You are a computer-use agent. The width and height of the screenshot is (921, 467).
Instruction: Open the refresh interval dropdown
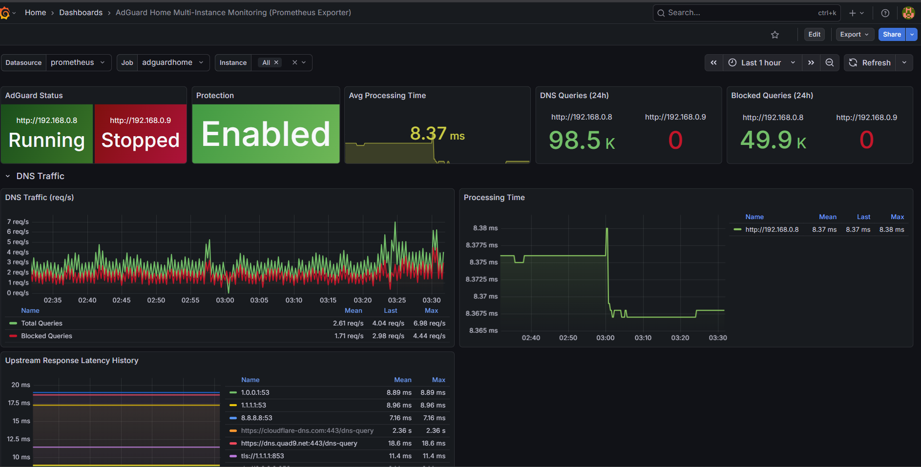[x=904, y=62]
